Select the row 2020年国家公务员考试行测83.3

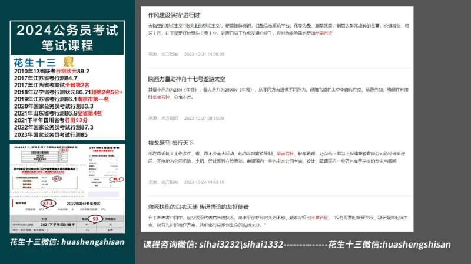(54, 106)
